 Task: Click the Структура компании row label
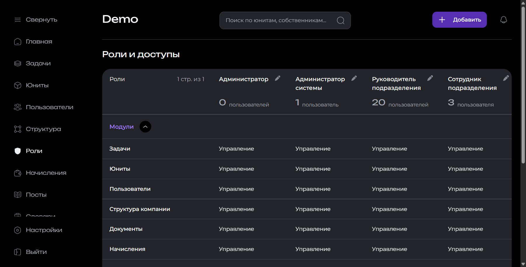[140, 209]
